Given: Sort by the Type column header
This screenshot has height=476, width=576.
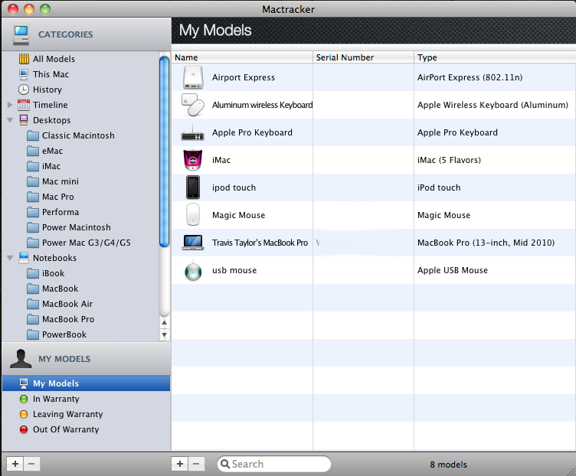Looking at the screenshot, I should click(495, 57).
